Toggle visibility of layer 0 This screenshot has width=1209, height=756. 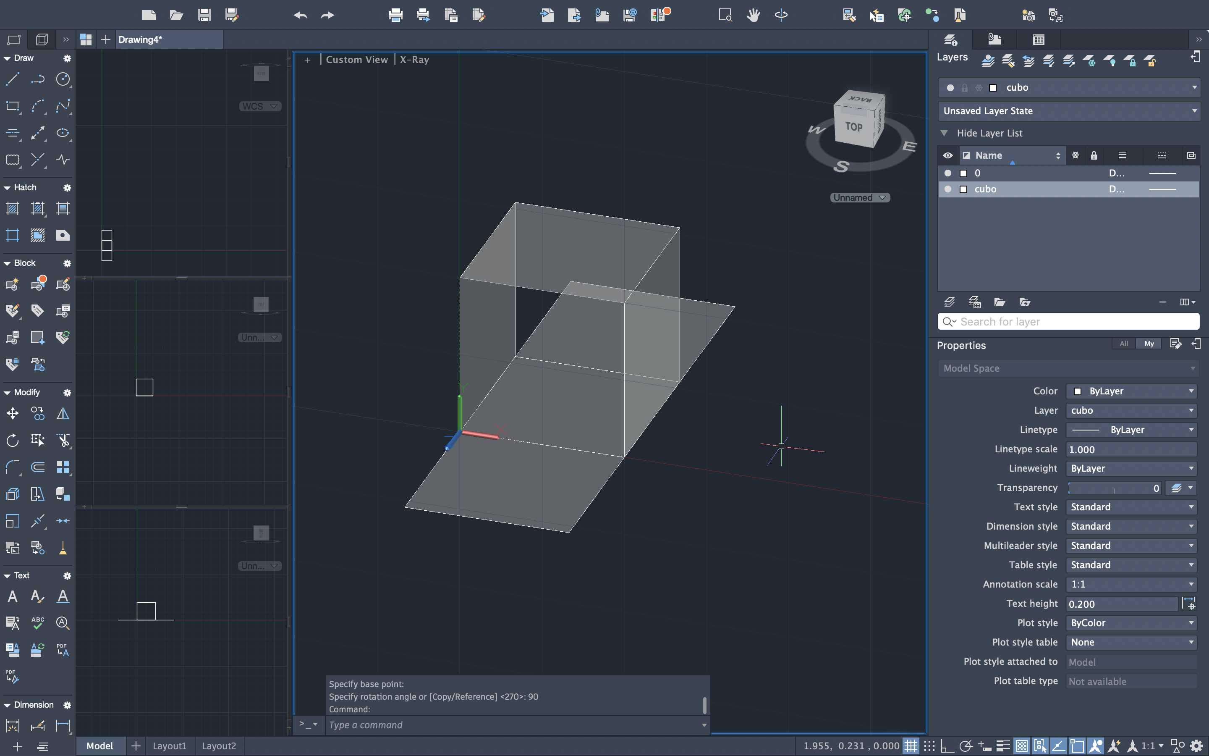pos(948,173)
